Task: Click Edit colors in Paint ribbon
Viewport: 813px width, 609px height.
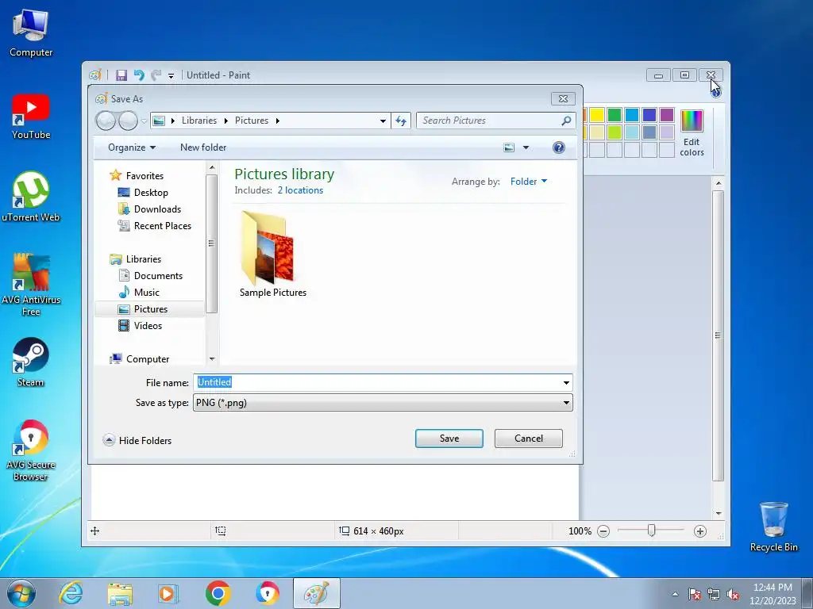Action: click(692, 133)
